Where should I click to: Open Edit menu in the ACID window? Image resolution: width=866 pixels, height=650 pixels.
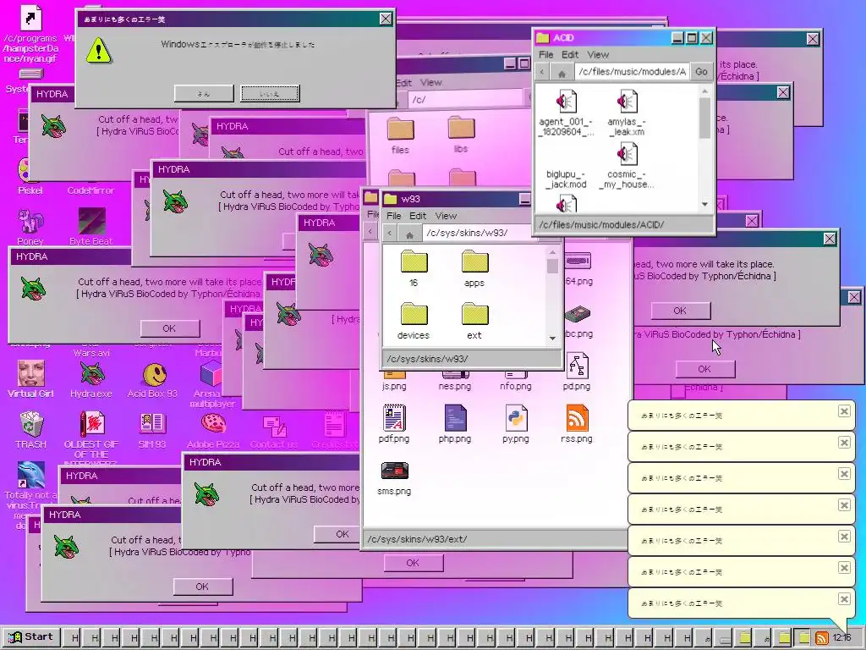[570, 54]
